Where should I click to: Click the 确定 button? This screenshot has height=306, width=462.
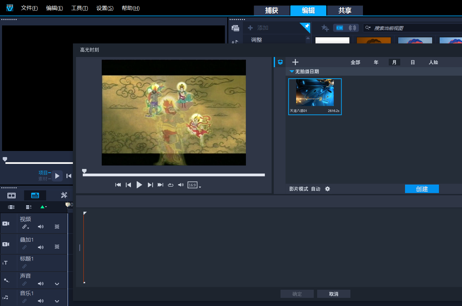(x=297, y=294)
